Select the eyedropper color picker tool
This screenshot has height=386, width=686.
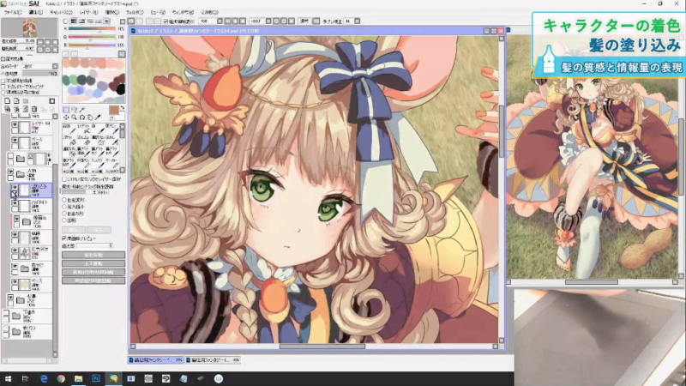pyautogui.click(x=98, y=118)
